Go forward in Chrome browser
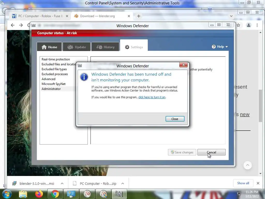The image size is (265, 199). (x=21, y=25)
